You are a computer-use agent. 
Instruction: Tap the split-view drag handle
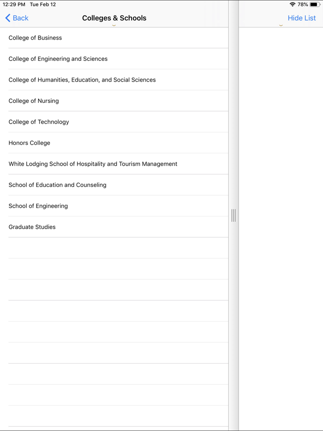[x=233, y=215]
